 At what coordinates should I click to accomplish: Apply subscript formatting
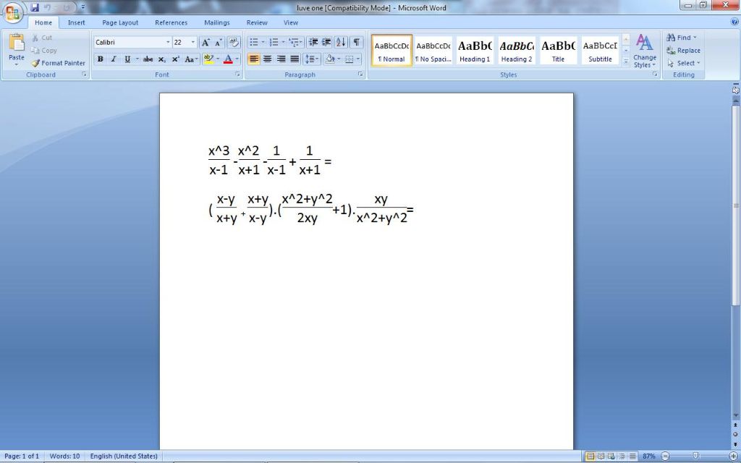pos(161,59)
